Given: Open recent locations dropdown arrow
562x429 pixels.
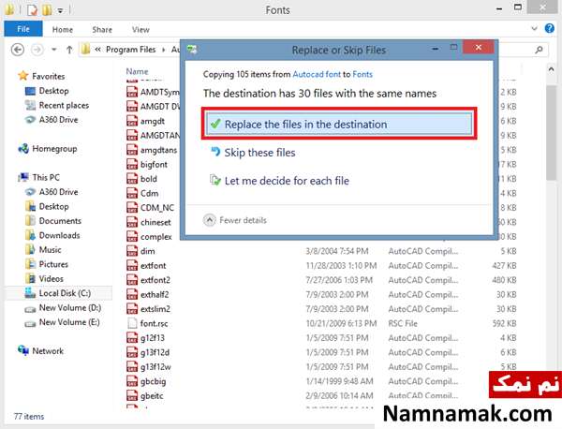Looking at the screenshot, I should (54, 50).
